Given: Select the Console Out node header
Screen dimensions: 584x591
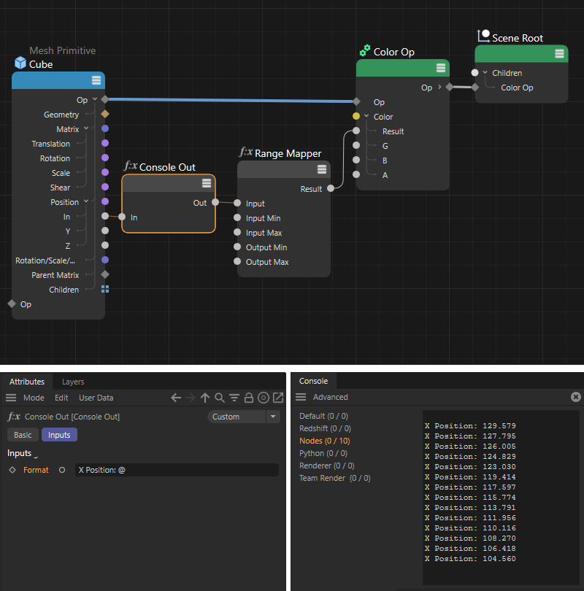Looking at the screenshot, I should click(x=169, y=184).
